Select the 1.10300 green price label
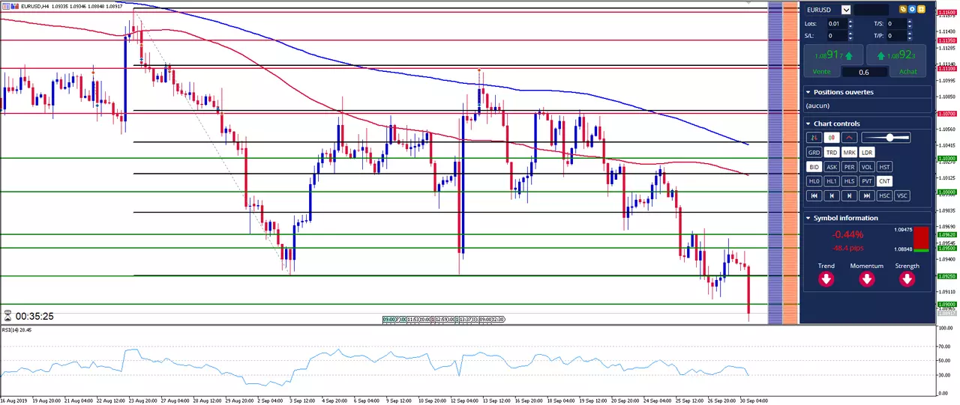960x405 pixels. 946,159
